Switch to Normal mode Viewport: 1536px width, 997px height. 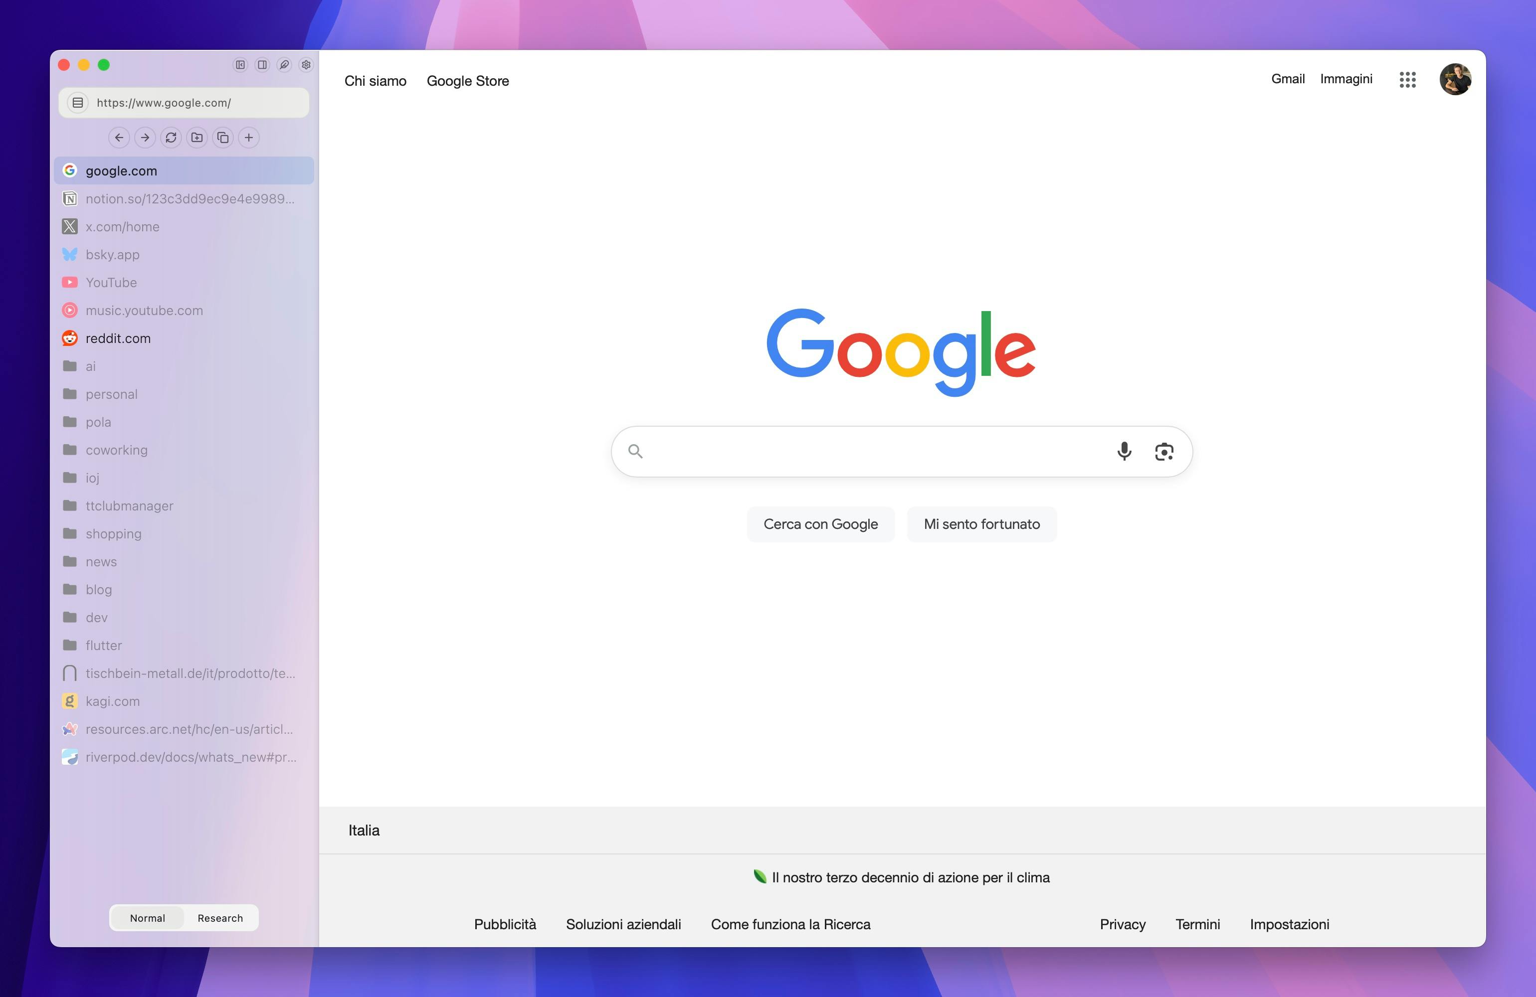point(147,918)
